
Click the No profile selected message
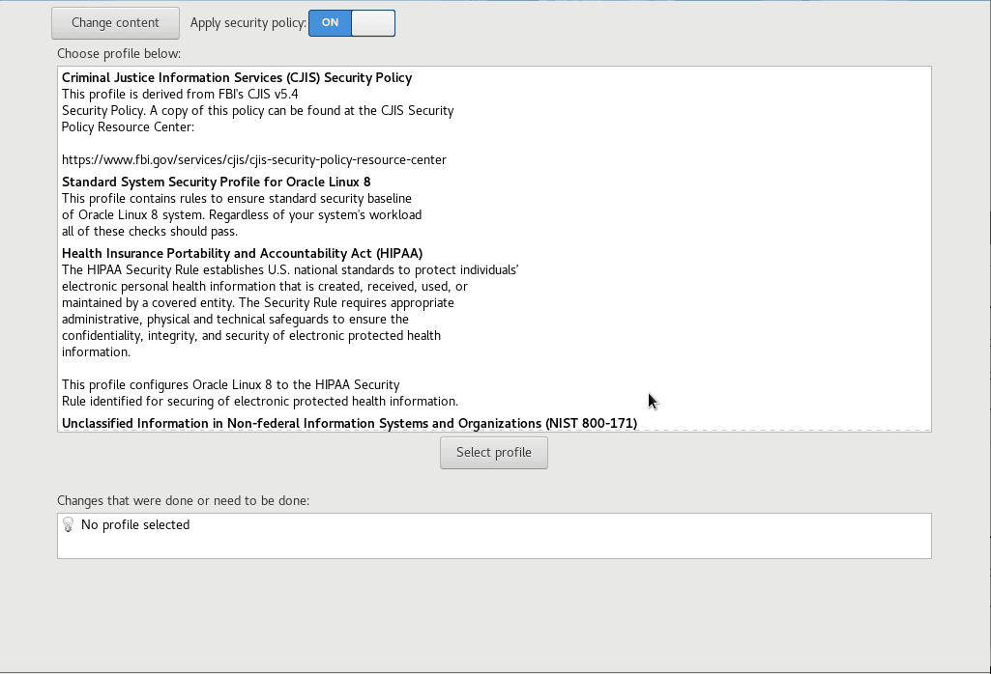[x=135, y=525]
